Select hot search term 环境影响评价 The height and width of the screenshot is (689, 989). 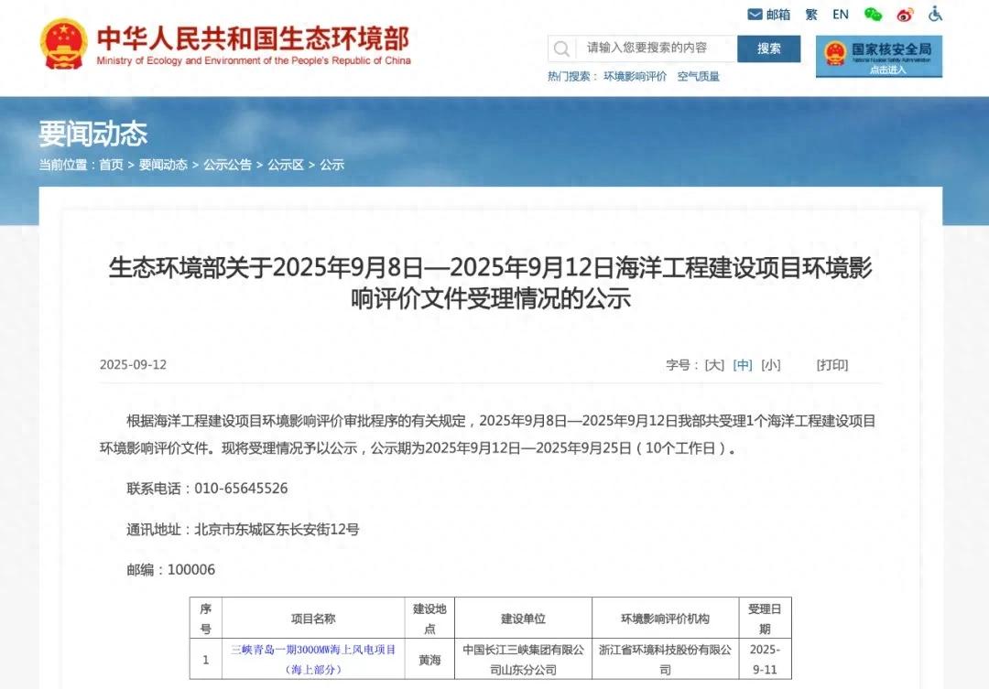point(635,76)
